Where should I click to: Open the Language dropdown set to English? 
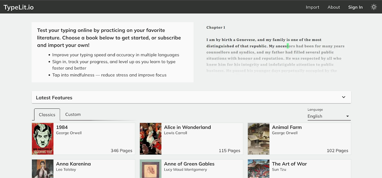pos(329,116)
